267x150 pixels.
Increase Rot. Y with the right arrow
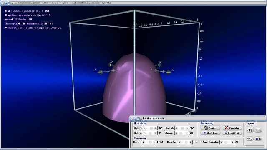click(x=156, y=133)
